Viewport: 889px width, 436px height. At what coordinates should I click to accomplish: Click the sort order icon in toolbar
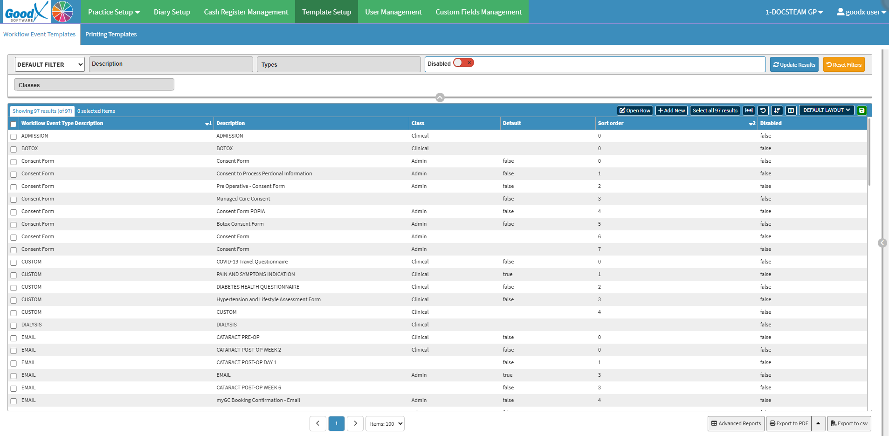pyautogui.click(x=777, y=111)
